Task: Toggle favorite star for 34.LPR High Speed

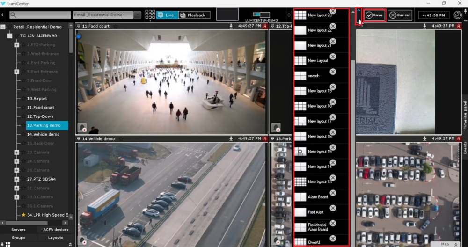Action: point(23,215)
